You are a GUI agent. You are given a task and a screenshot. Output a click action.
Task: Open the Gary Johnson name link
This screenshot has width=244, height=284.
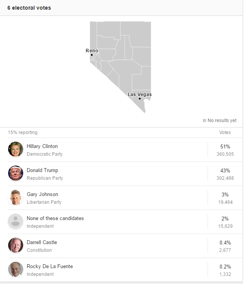42,194
